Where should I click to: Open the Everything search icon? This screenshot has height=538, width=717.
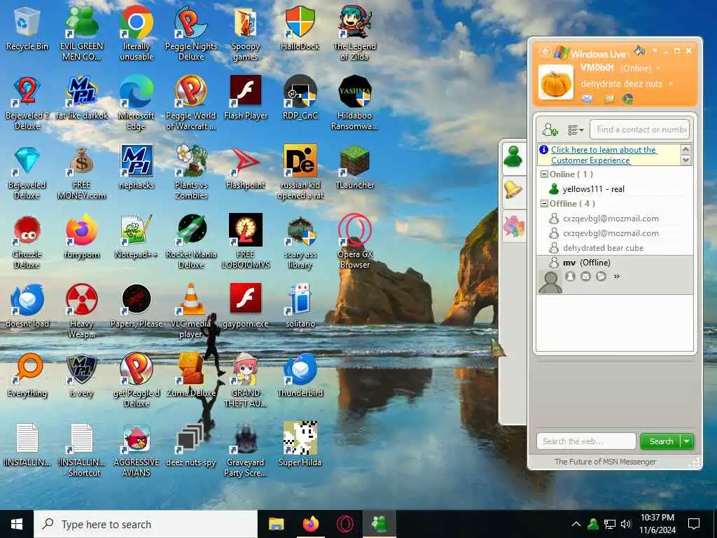pos(27,375)
